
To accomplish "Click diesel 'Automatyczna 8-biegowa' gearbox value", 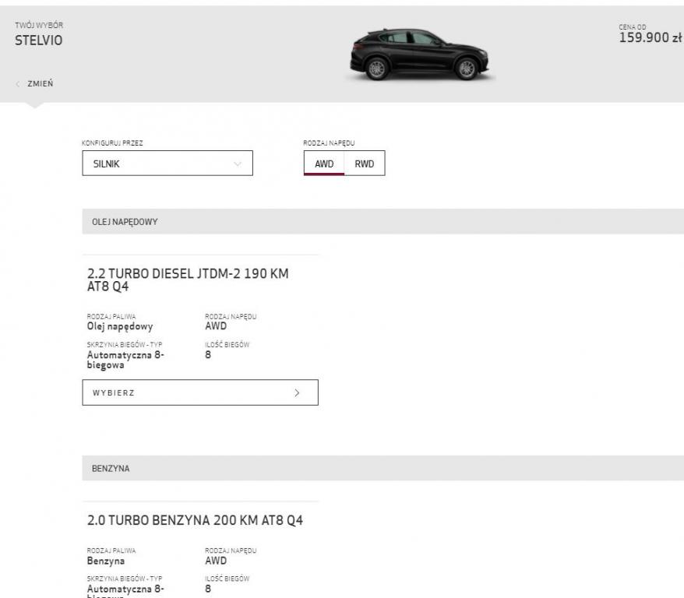I will (x=125, y=360).
